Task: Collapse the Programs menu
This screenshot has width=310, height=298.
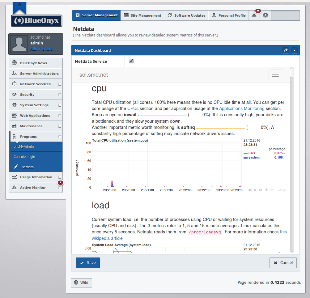Action: (60, 137)
